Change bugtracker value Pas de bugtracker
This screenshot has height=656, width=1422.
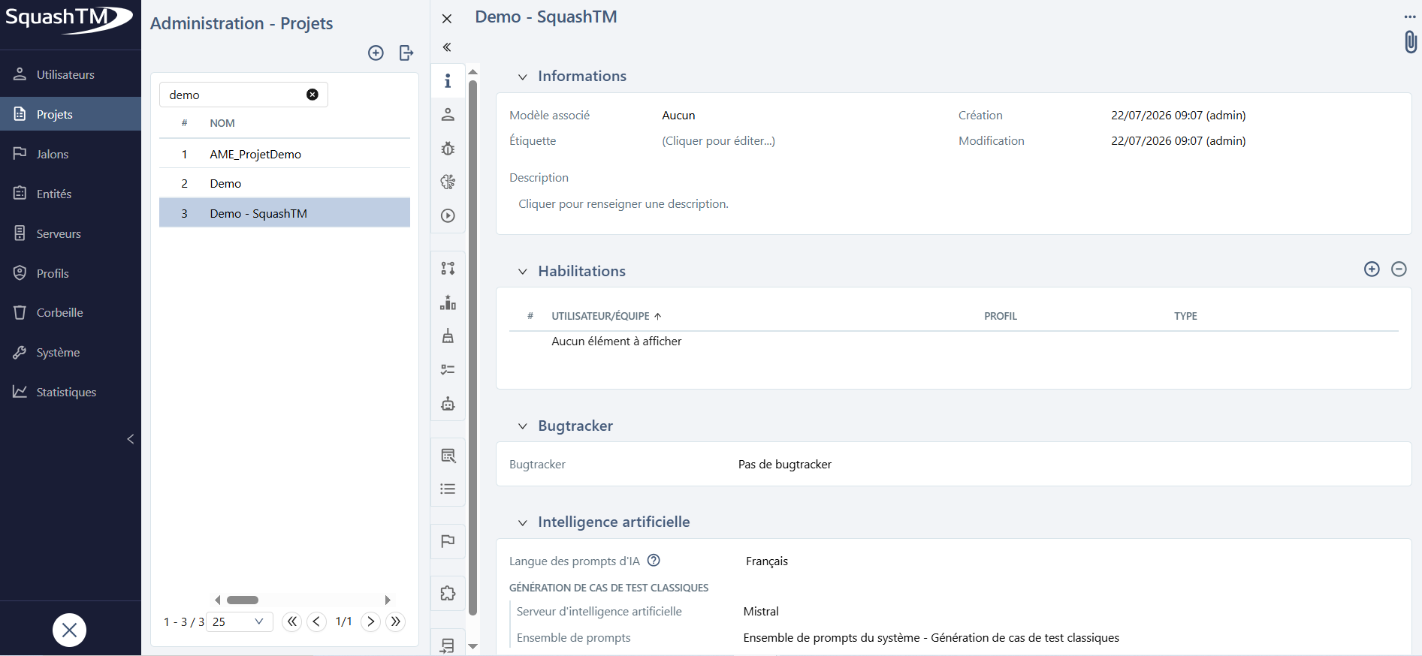[785, 464]
